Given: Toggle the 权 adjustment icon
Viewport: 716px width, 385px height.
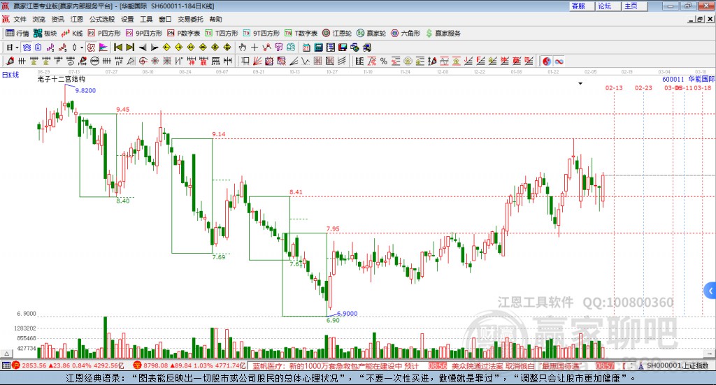Looking at the screenshot, I should tap(92, 48).
